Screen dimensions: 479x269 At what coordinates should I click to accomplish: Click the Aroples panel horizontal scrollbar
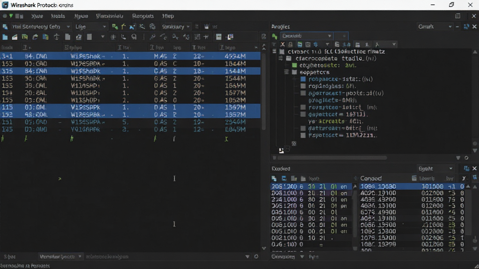click(x=332, y=158)
